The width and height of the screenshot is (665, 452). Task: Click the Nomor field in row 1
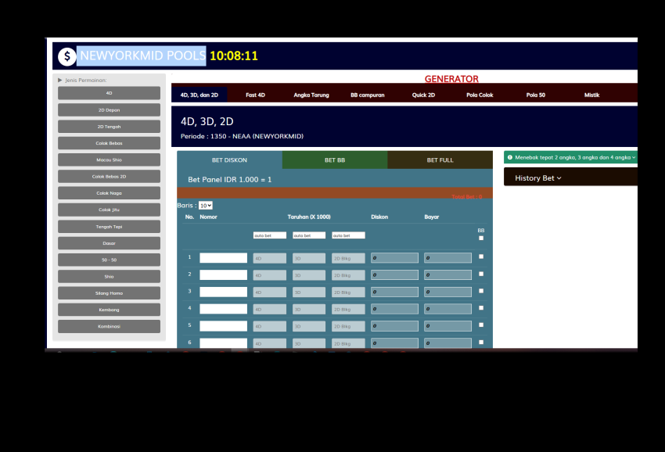223,257
